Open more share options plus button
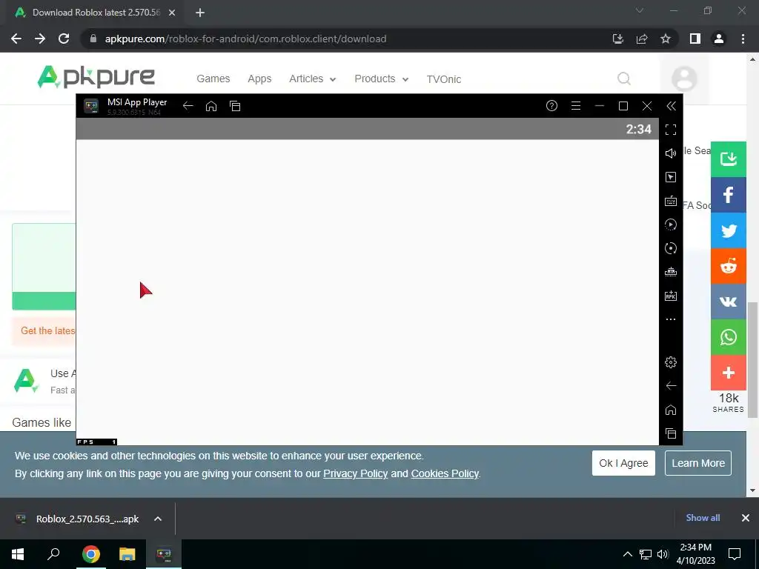The width and height of the screenshot is (759, 569). 729,373
